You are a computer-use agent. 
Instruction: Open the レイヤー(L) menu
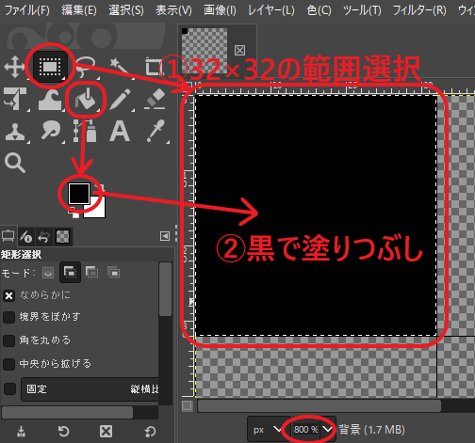pos(271,10)
